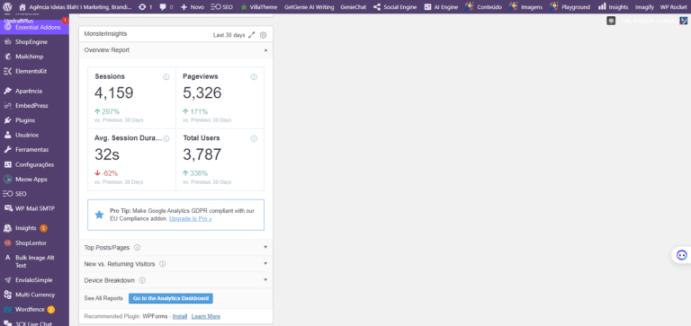Open WP Mail SMTP sidebar menu
Image resolution: width=691 pixels, height=326 pixels.
point(34,208)
